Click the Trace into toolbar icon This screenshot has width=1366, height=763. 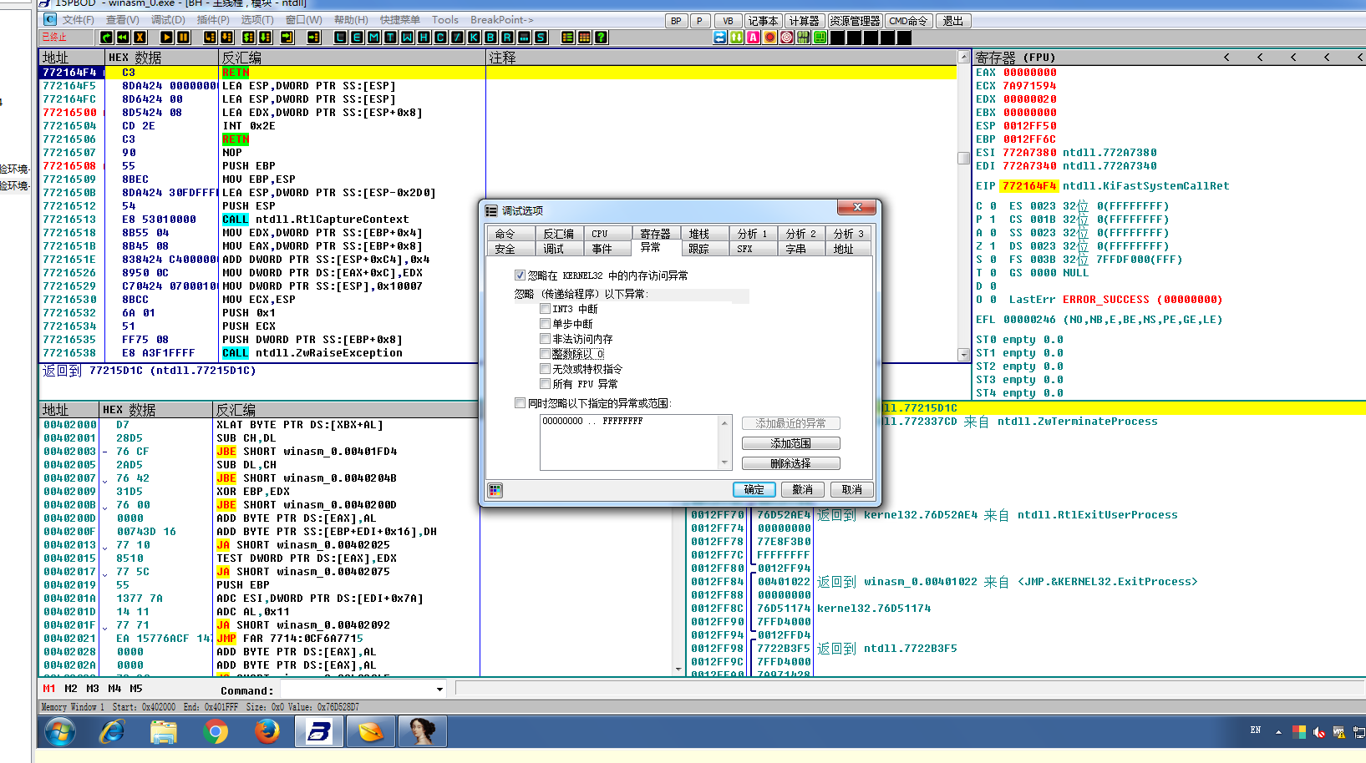pyautogui.click(x=248, y=38)
